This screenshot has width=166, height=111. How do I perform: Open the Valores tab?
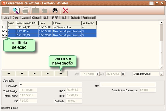pos(26,18)
